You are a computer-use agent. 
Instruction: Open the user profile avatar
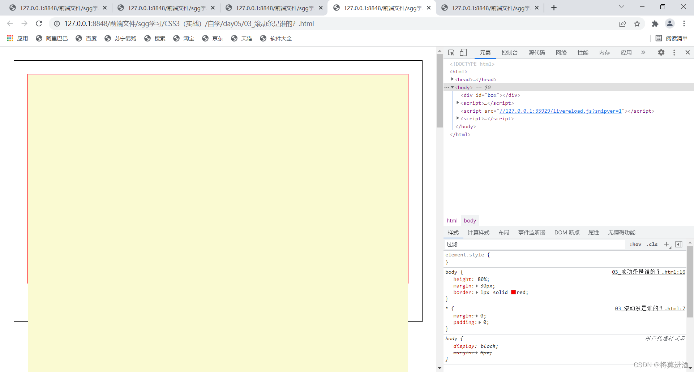pos(670,24)
